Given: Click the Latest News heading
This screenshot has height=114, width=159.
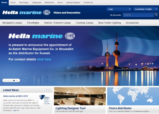Looking at the screenshot, I should coord(11,90).
